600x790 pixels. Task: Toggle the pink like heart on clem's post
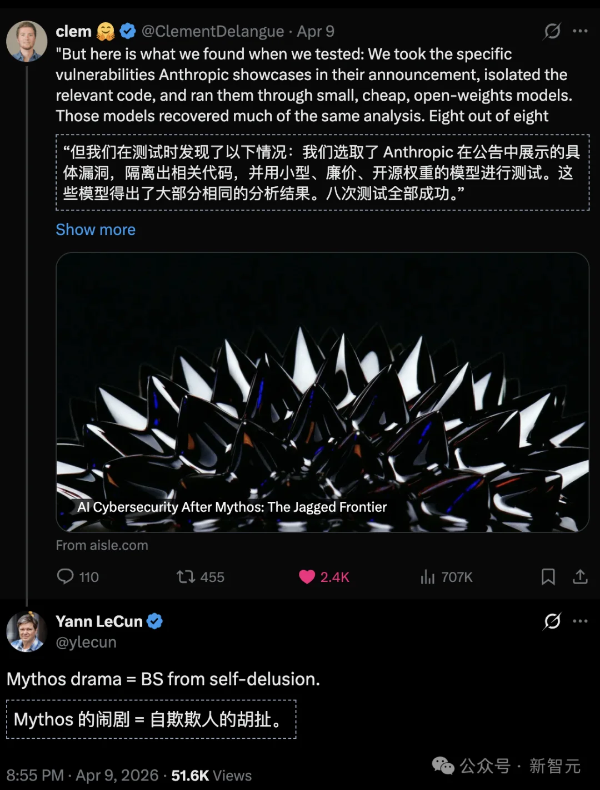(x=307, y=577)
